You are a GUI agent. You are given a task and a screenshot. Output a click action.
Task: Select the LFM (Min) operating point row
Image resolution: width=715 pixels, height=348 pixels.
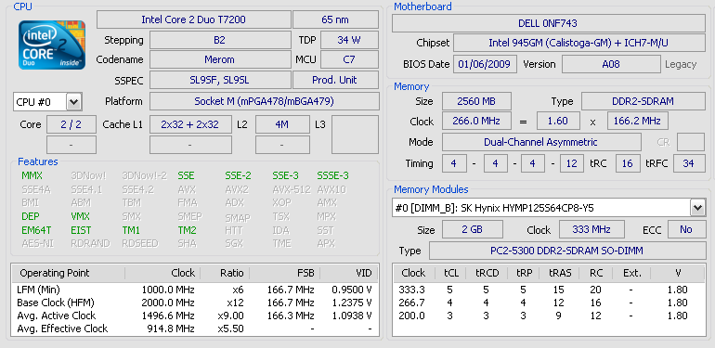pyautogui.click(x=195, y=290)
